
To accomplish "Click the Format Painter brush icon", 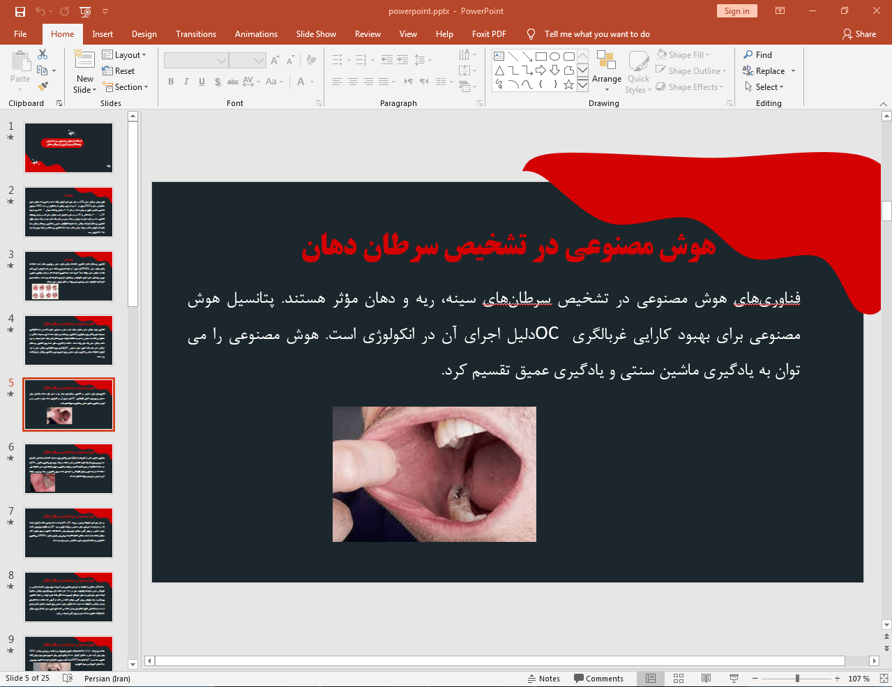I will tap(43, 86).
